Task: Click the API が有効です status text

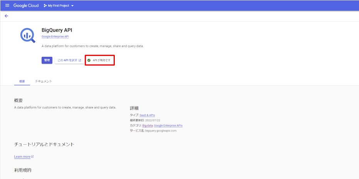Action: (x=101, y=60)
